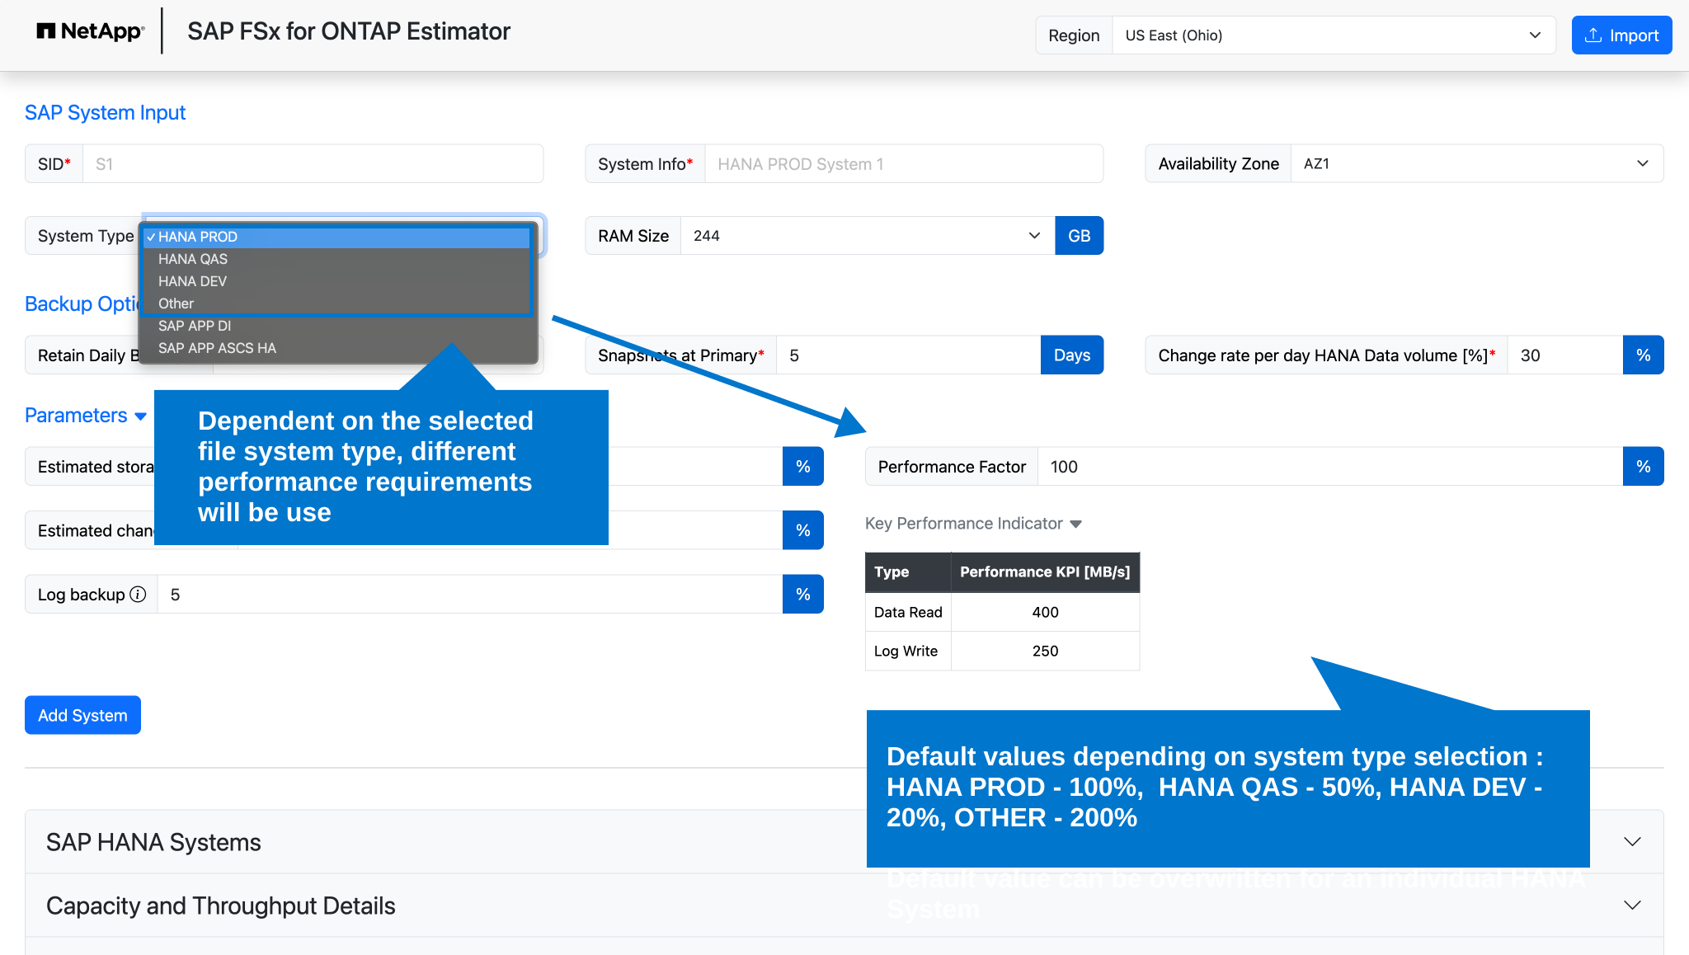
Task: Click the Type column header
Action: click(908, 572)
